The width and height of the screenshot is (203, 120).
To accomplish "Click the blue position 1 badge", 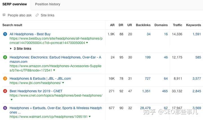I will [5, 34].
